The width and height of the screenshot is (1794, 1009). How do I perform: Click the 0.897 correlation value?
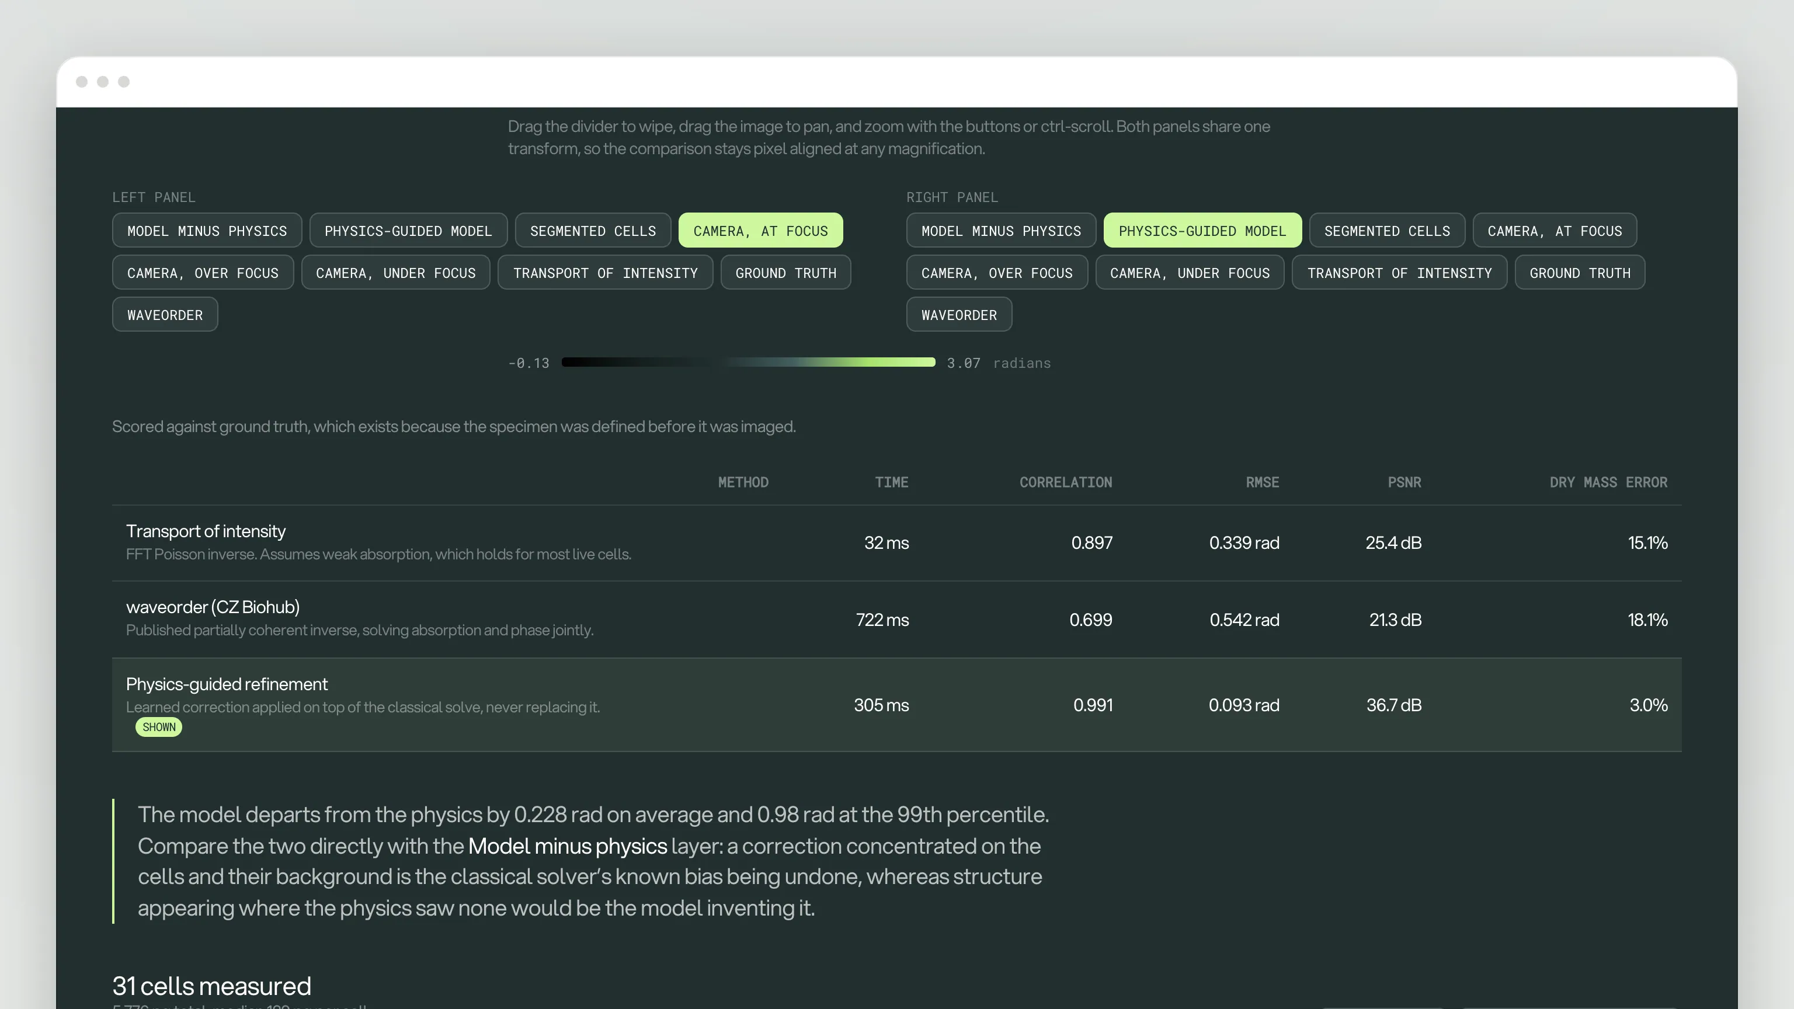[x=1091, y=543]
